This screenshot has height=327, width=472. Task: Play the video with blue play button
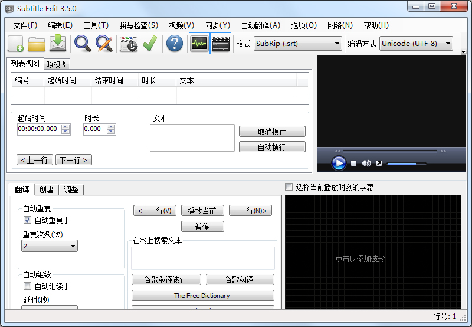tap(339, 163)
